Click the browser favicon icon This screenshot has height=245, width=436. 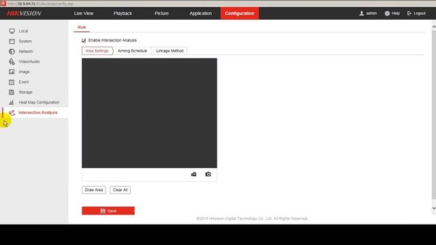coord(3,3)
